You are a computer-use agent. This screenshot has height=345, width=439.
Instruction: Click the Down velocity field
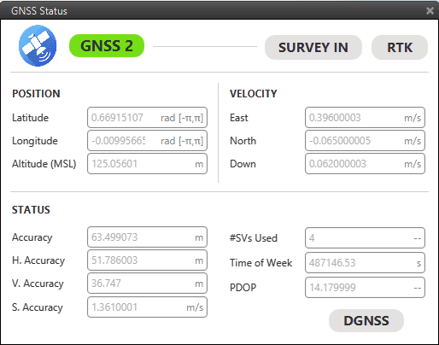pos(365,164)
